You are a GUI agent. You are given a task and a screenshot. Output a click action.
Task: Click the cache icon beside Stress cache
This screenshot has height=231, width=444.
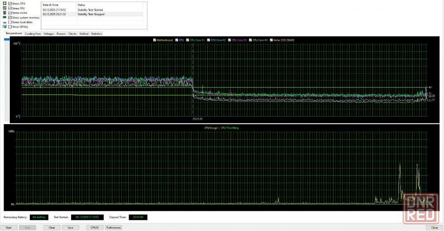click(4, 13)
